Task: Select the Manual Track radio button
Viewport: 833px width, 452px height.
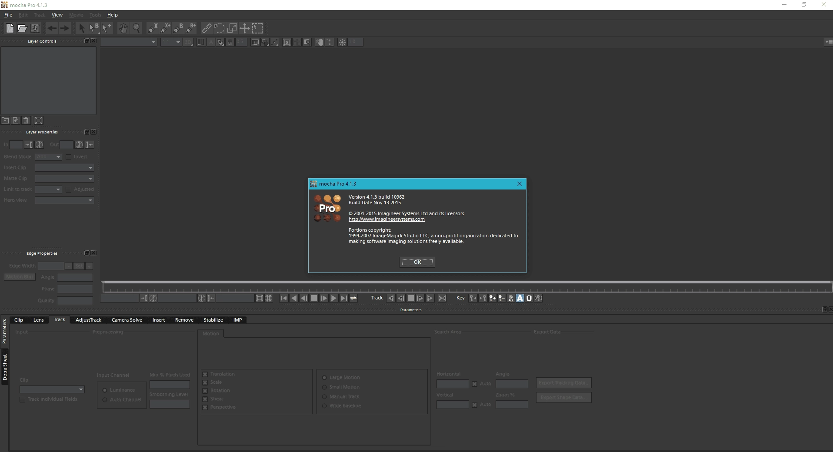Action: click(324, 397)
